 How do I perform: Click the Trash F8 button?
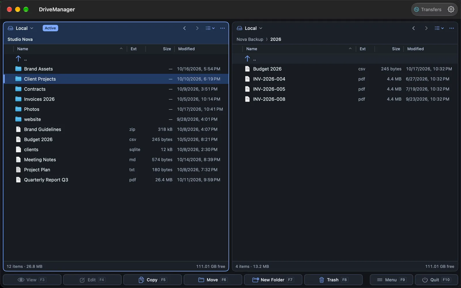(x=333, y=280)
